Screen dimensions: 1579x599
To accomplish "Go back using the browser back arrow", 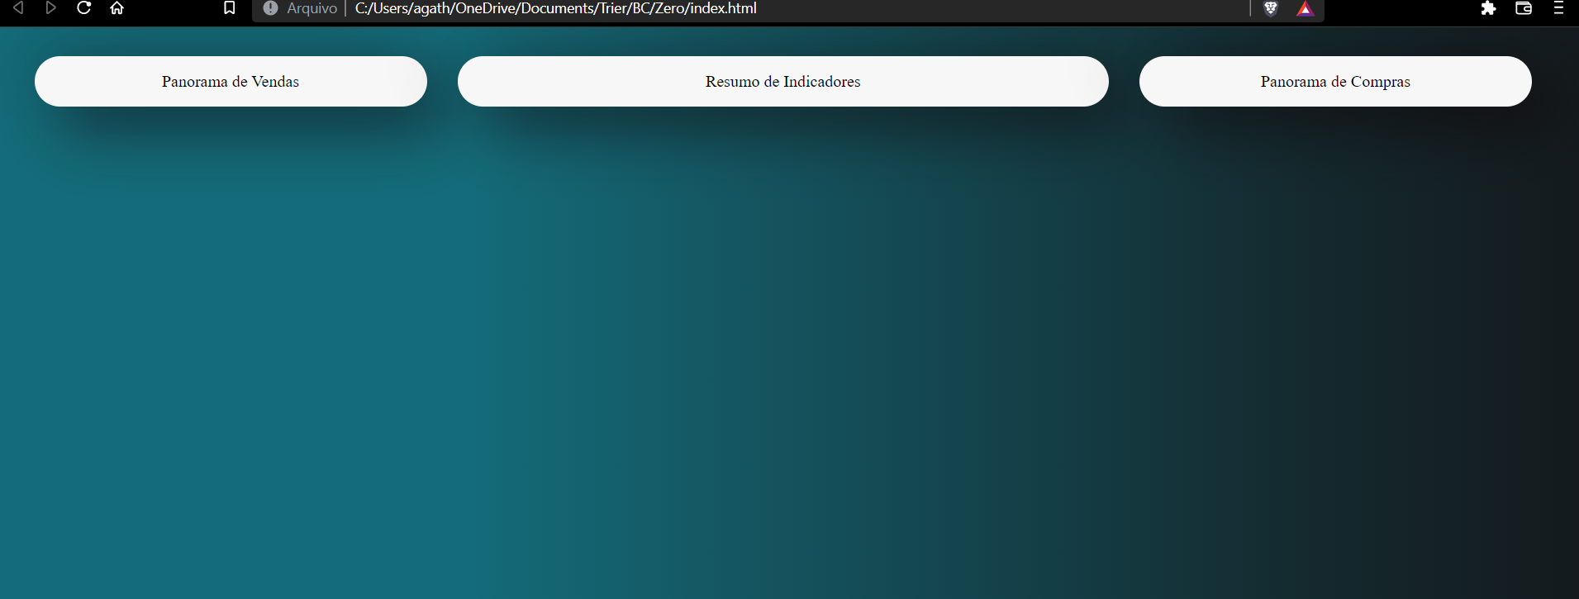I will pos(18,8).
